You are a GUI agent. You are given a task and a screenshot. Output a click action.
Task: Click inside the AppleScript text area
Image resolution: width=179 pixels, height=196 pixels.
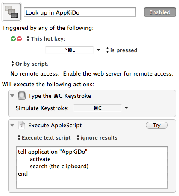coord(92,168)
